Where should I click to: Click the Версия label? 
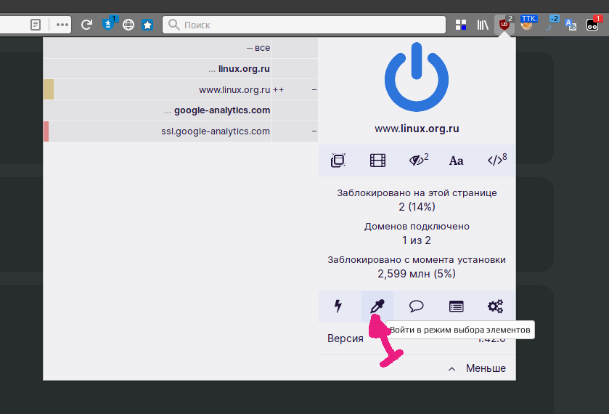pos(346,338)
